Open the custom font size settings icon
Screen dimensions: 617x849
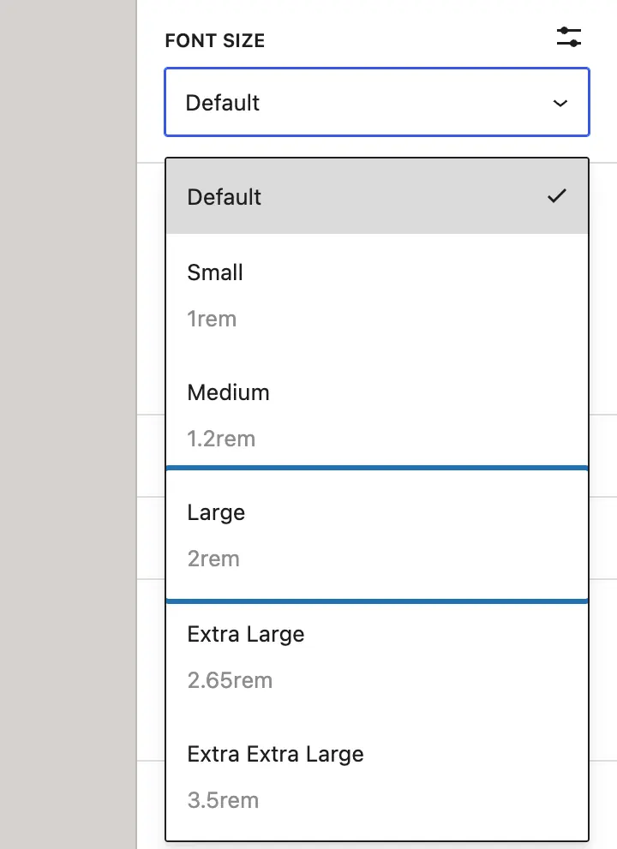(569, 38)
